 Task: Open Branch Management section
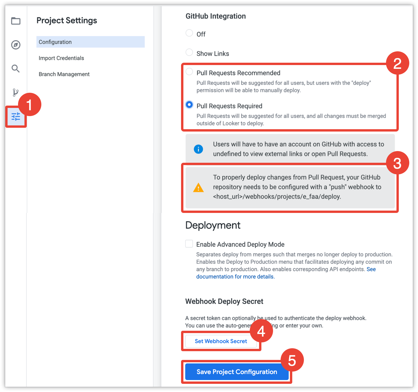64,74
